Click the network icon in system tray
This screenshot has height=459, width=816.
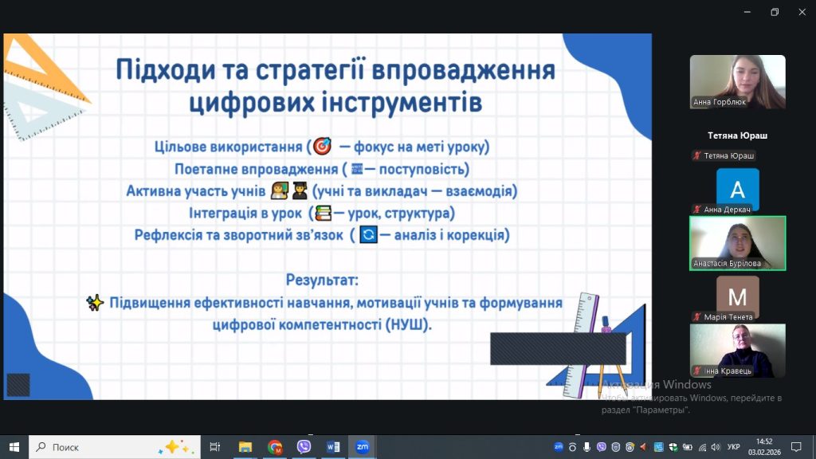coord(700,447)
